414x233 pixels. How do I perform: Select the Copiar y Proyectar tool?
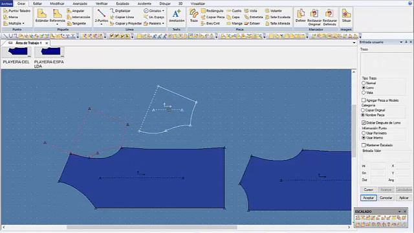[x=126, y=23]
